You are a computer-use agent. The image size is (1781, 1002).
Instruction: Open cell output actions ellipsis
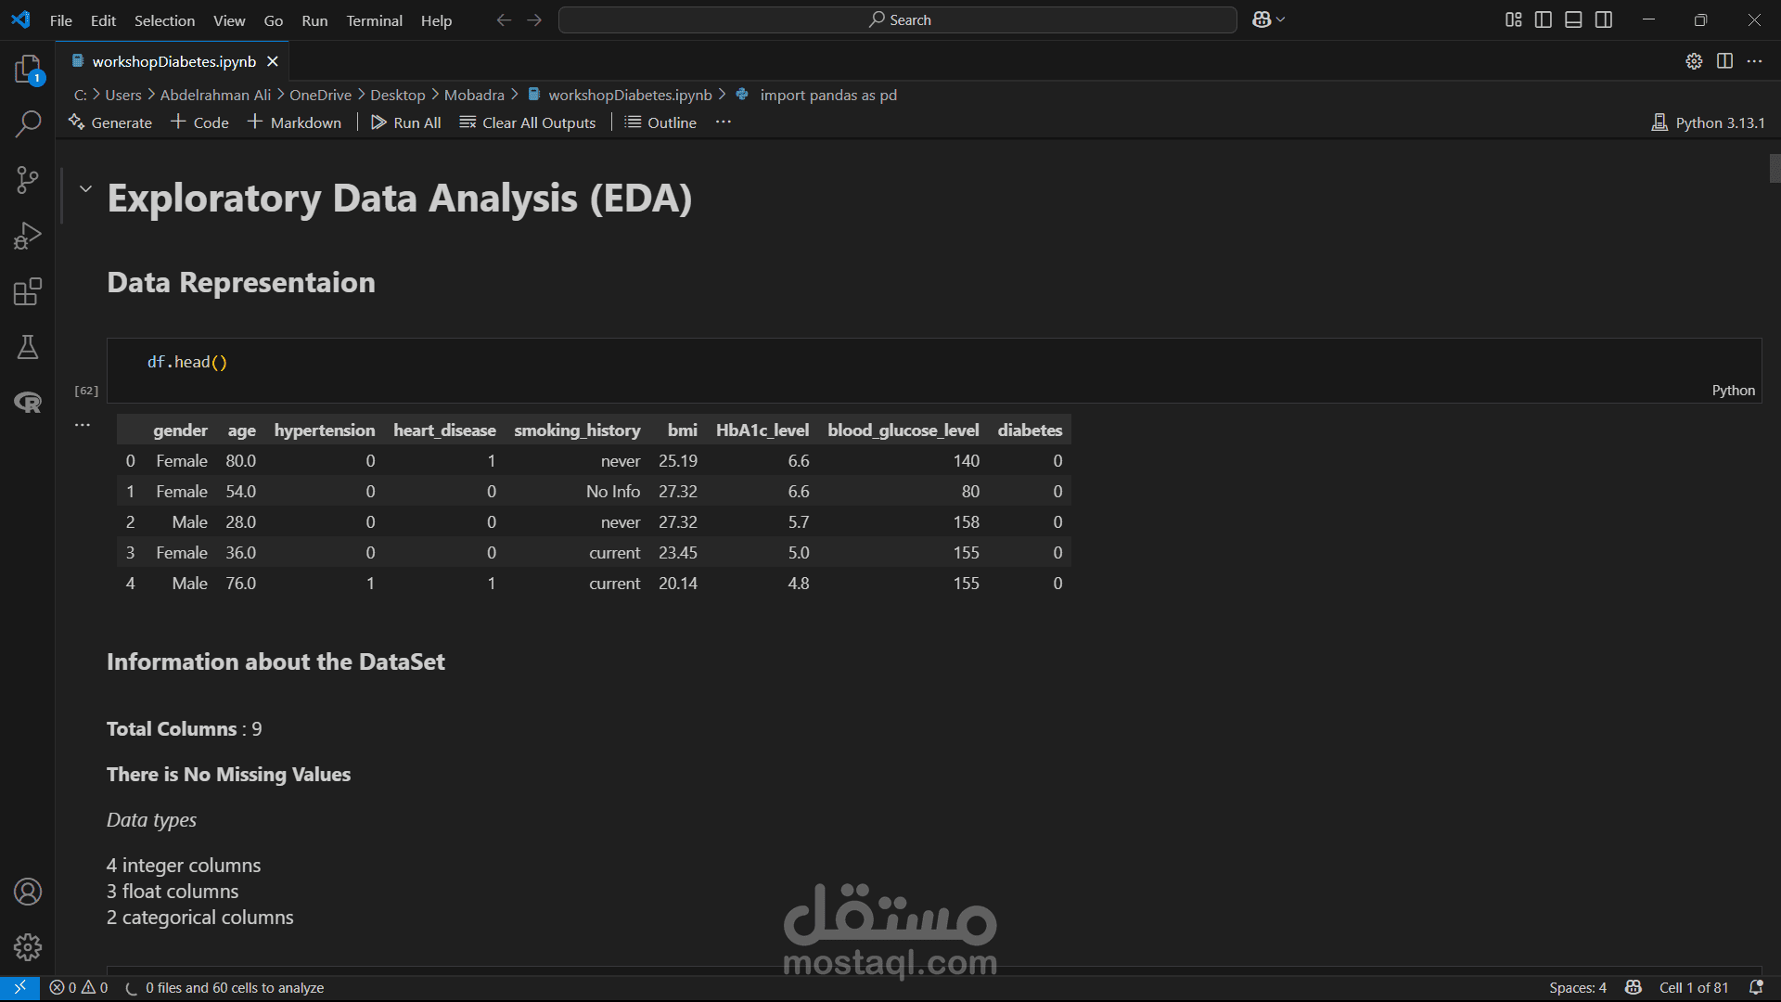pyautogui.click(x=83, y=425)
